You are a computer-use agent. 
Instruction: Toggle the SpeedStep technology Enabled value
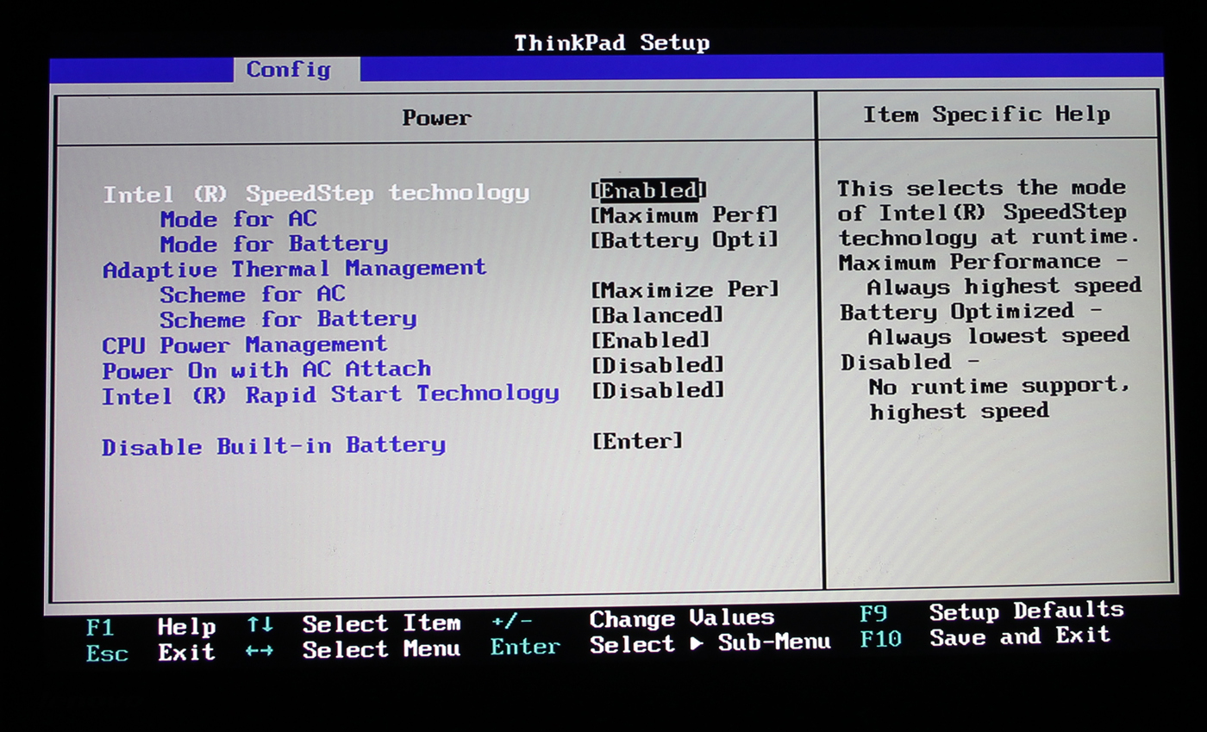[648, 190]
